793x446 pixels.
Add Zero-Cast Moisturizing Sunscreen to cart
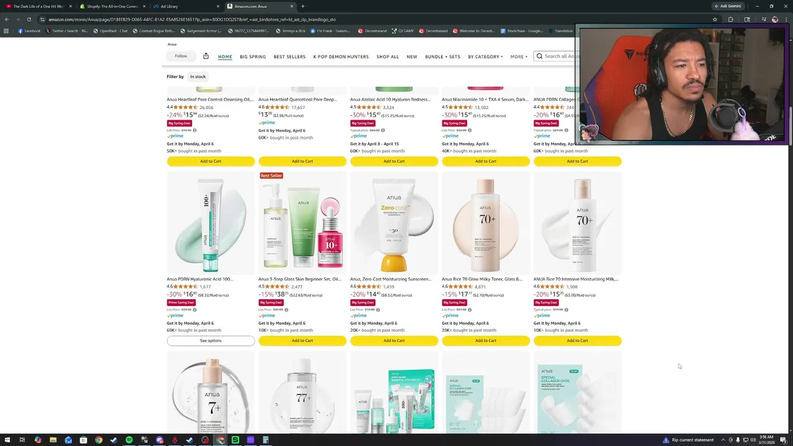pos(394,341)
